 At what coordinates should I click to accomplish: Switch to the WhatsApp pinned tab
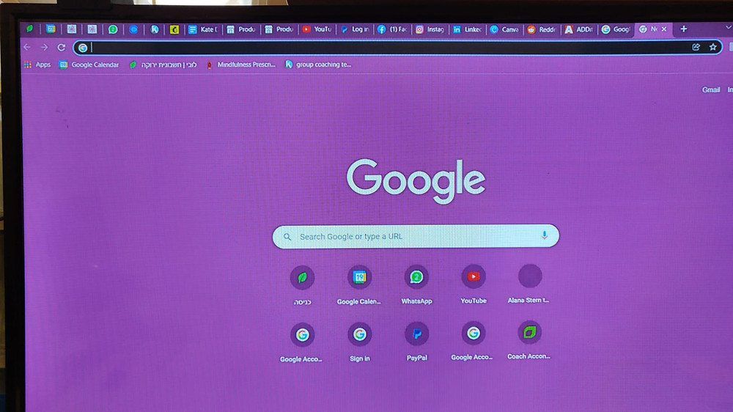pyautogui.click(x=113, y=29)
